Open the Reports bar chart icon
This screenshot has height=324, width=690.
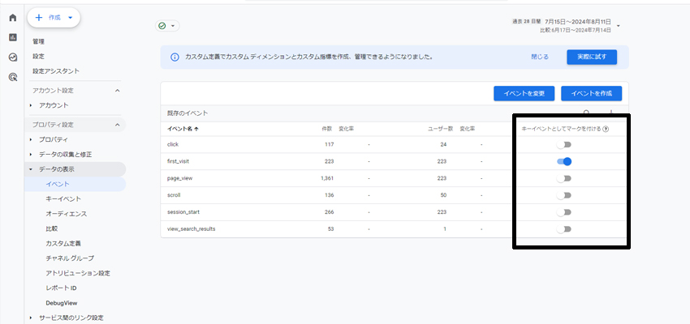pos(13,37)
